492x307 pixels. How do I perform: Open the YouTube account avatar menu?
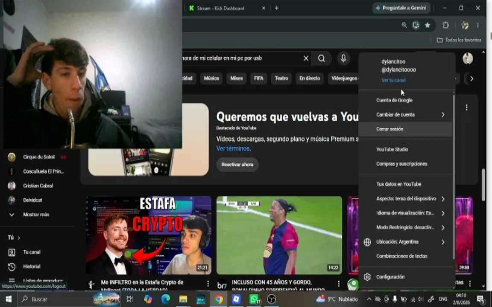click(468, 58)
